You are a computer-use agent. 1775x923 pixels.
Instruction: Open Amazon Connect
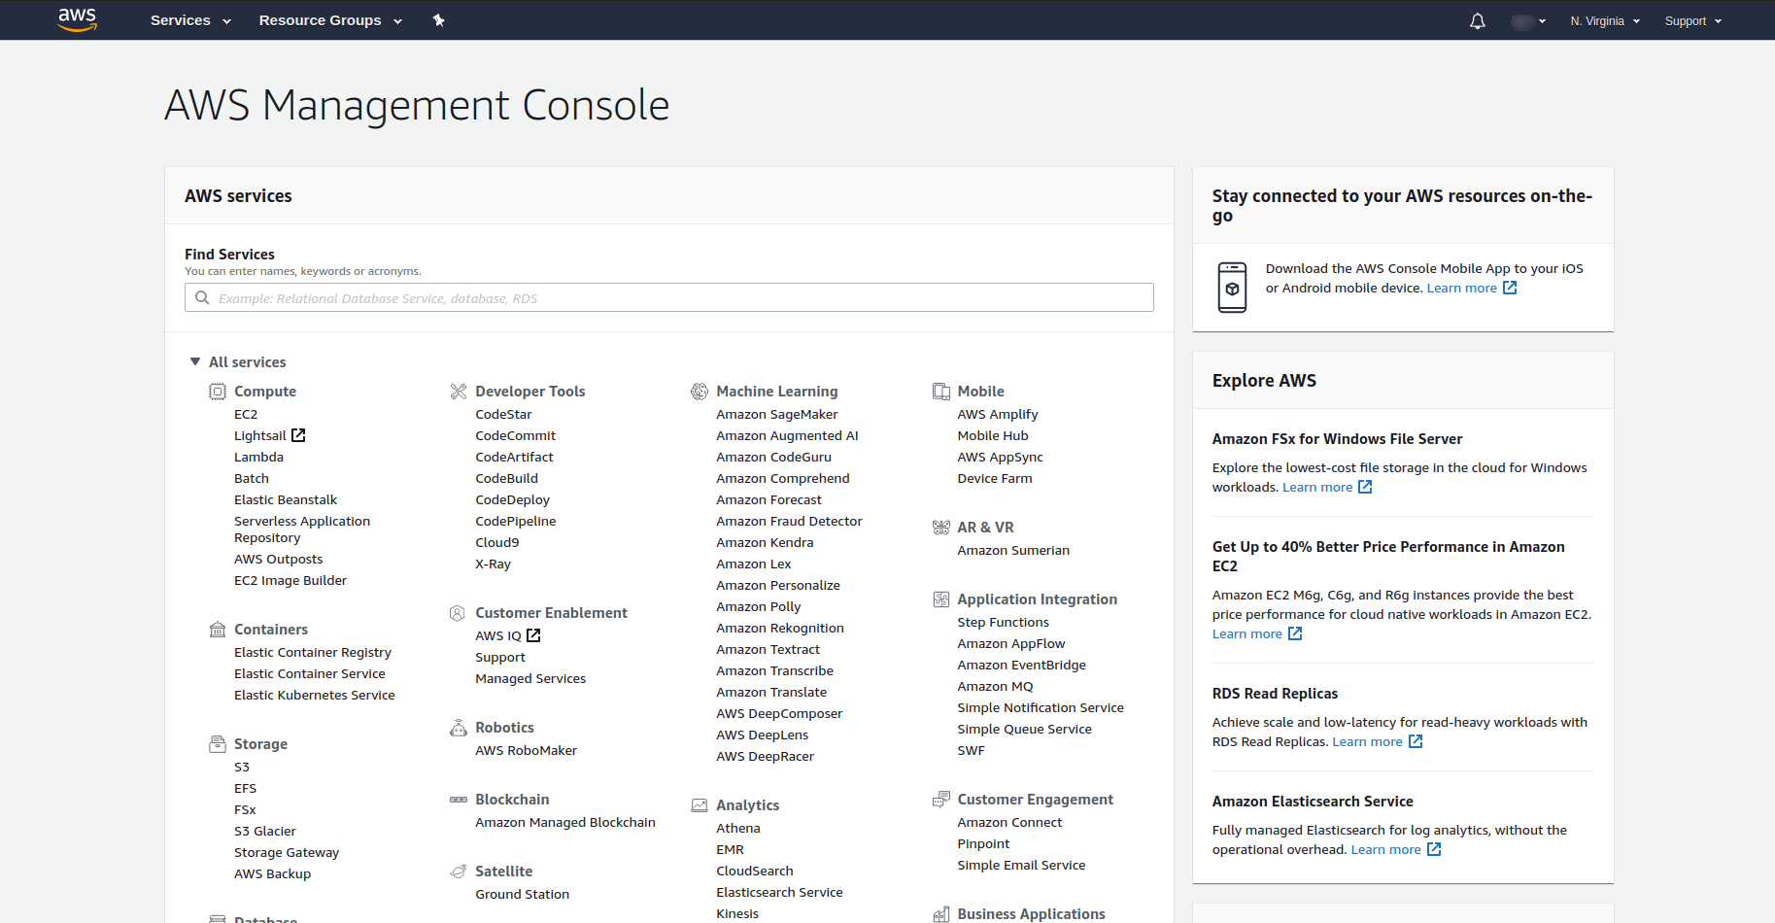1009,823
